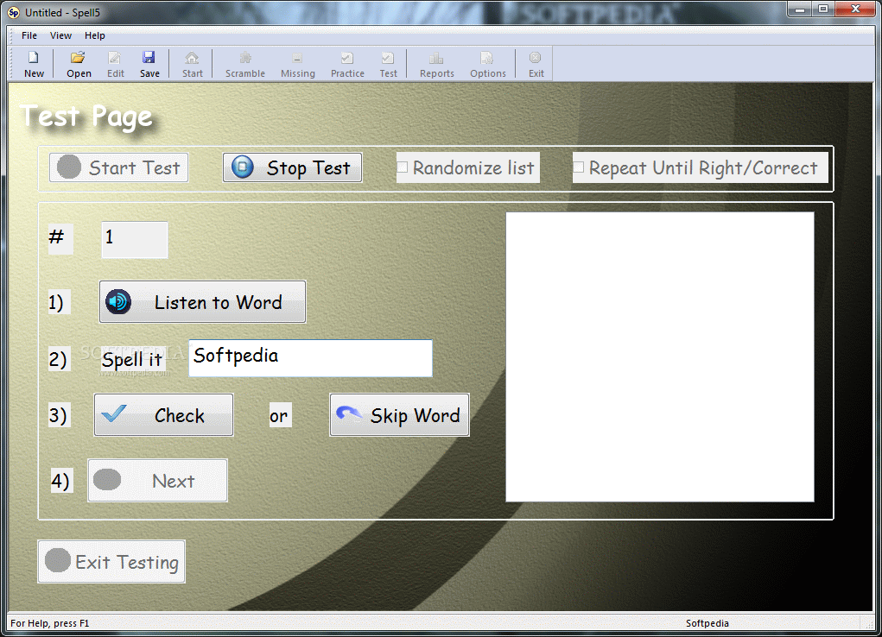
Task: Open the View menu
Action: [x=60, y=35]
